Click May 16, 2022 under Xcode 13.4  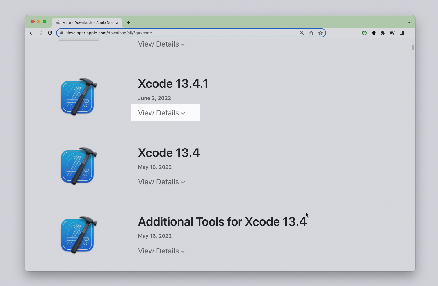coord(155,167)
